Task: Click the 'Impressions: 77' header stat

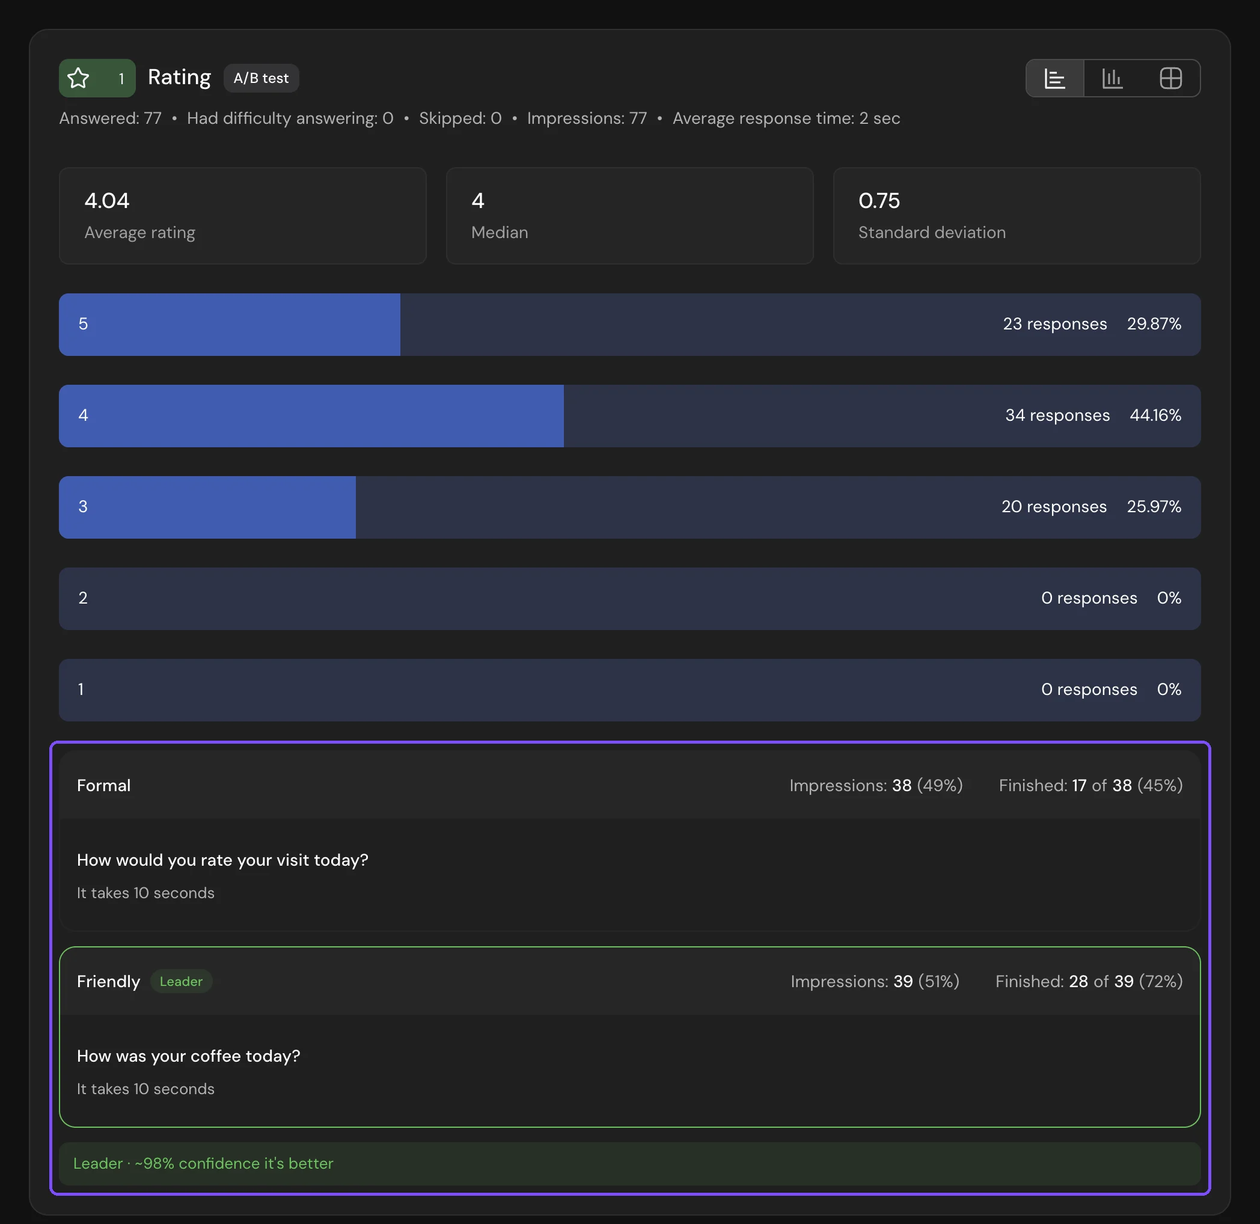Action: tap(587, 118)
